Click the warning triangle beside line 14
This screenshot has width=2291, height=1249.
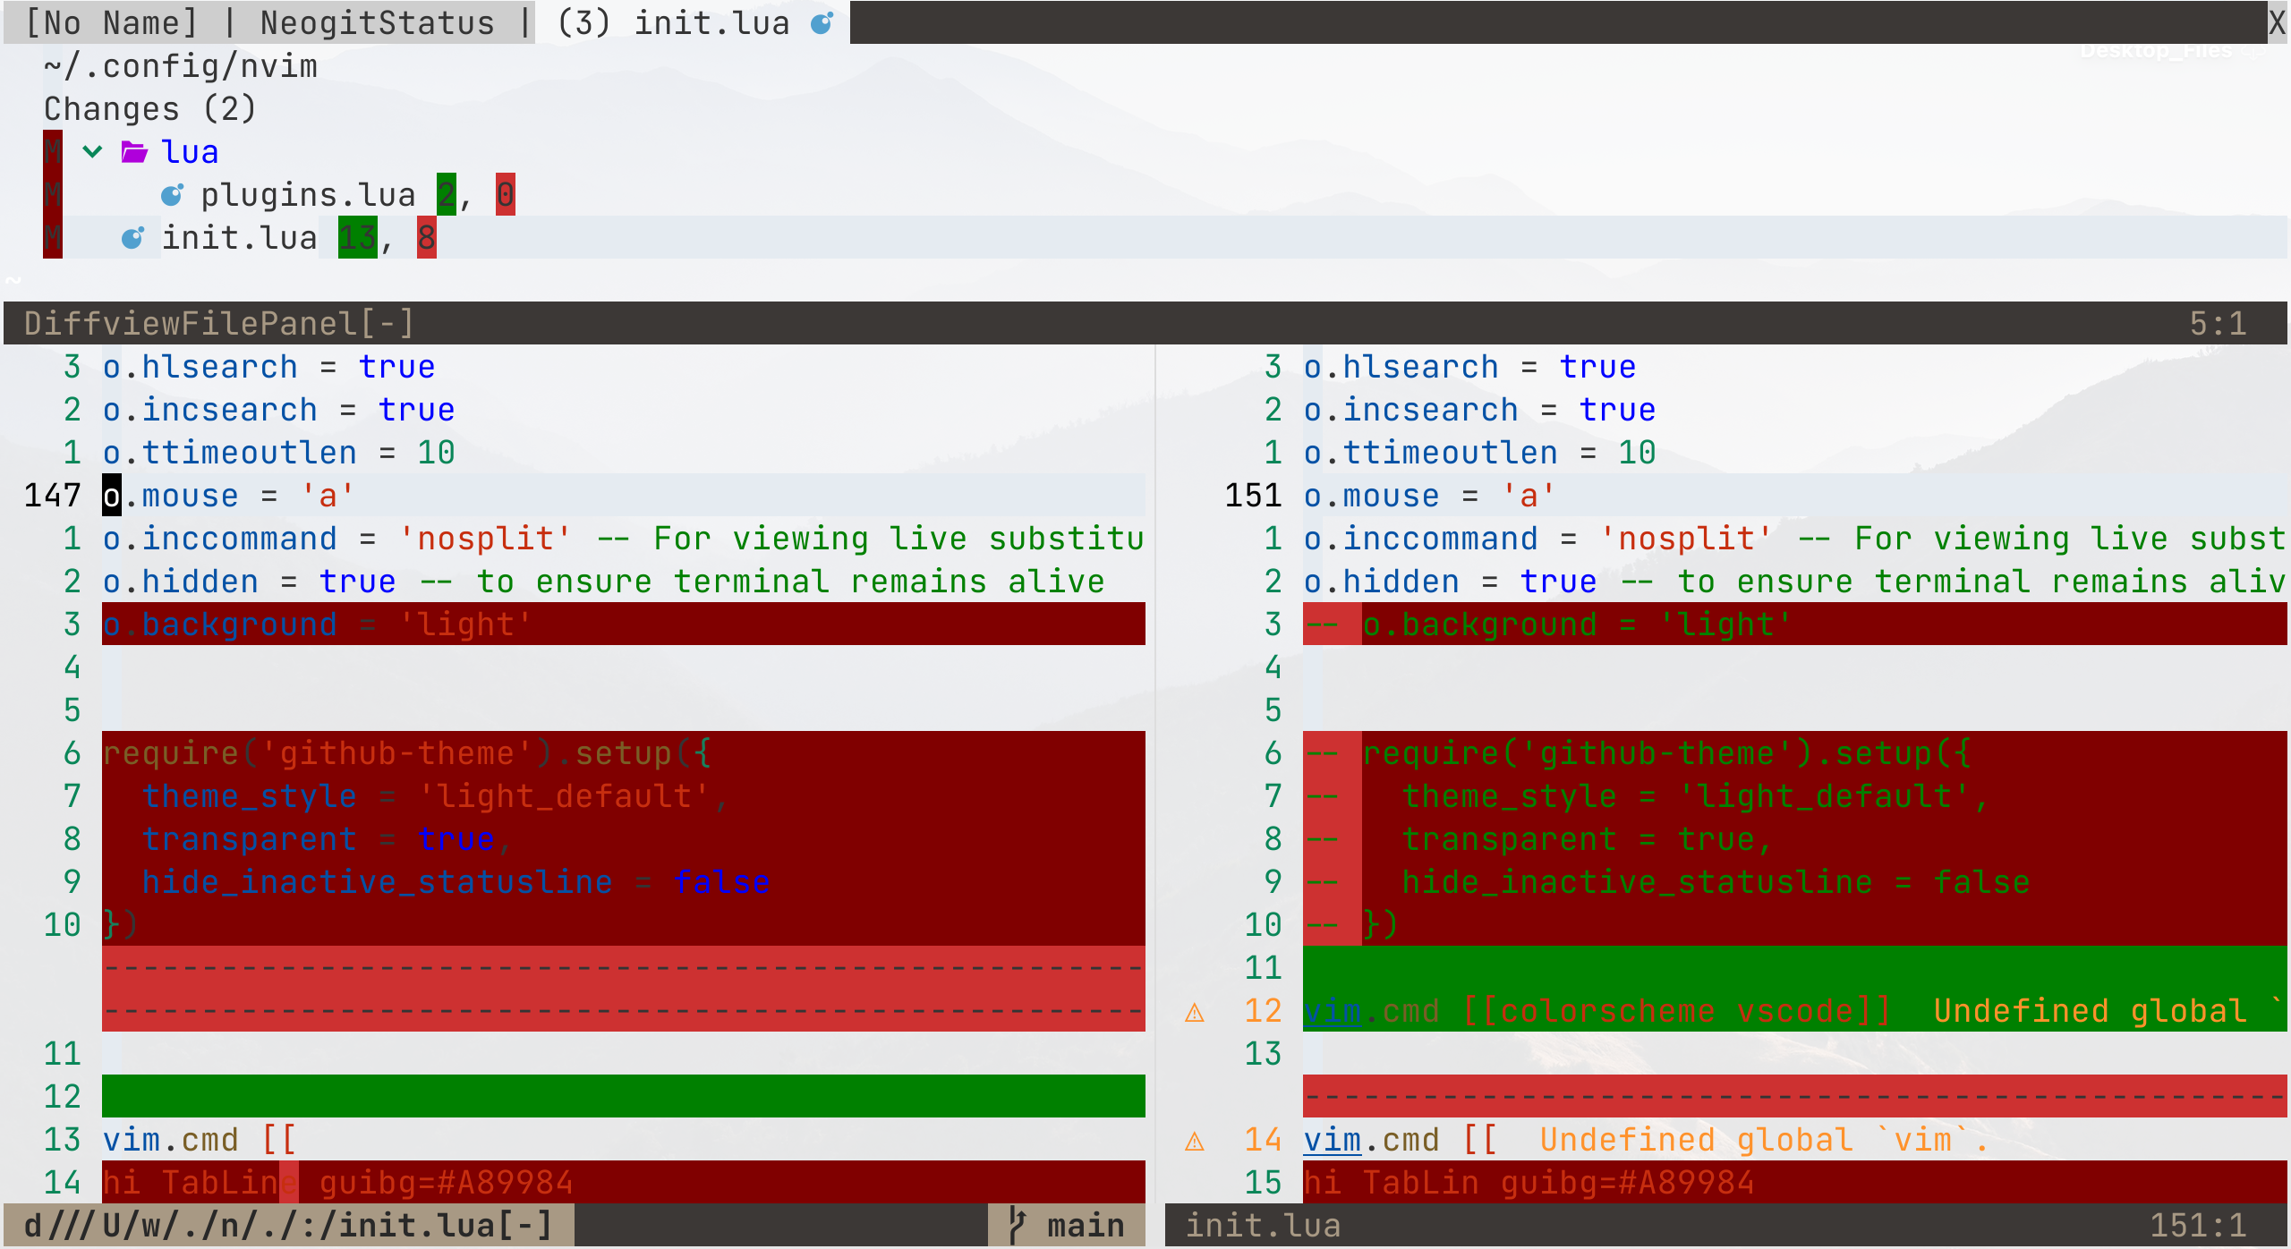click(x=1197, y=1139)
